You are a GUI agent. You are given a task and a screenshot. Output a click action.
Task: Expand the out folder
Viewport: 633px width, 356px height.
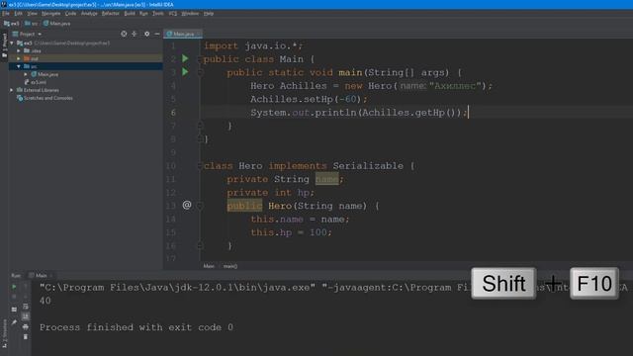(x=19, y=58)
